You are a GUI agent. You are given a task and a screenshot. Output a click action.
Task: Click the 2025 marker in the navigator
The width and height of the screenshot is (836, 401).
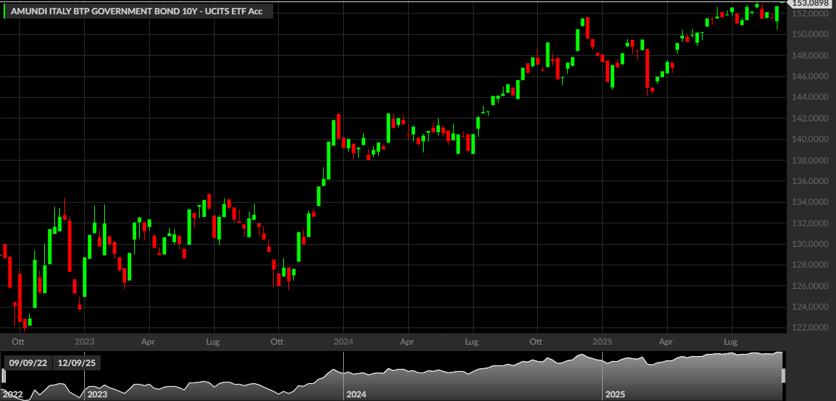[616, 395]
